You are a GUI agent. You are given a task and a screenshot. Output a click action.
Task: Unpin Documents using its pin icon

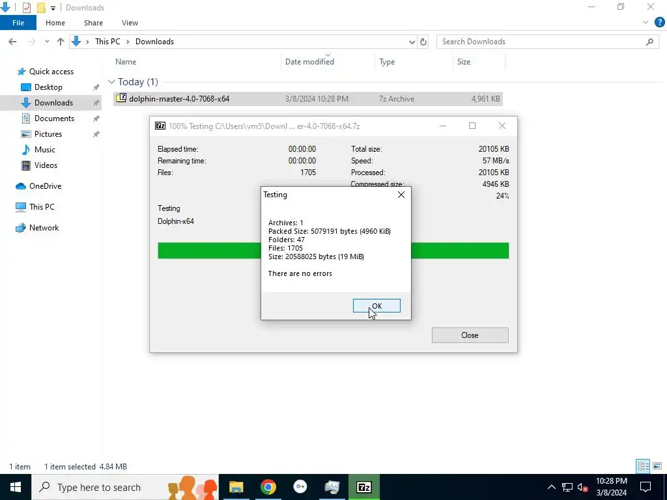96,118
